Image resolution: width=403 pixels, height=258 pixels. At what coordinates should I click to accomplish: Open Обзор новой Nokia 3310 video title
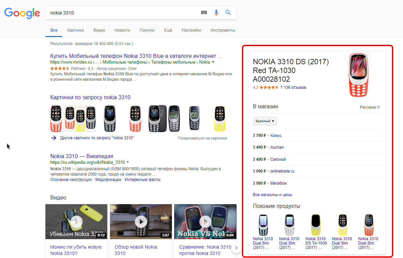(x=136, y=250)
